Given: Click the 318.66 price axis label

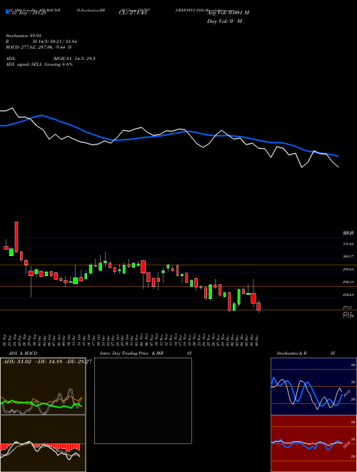Looking at the screenshot, I should (348, 244).
